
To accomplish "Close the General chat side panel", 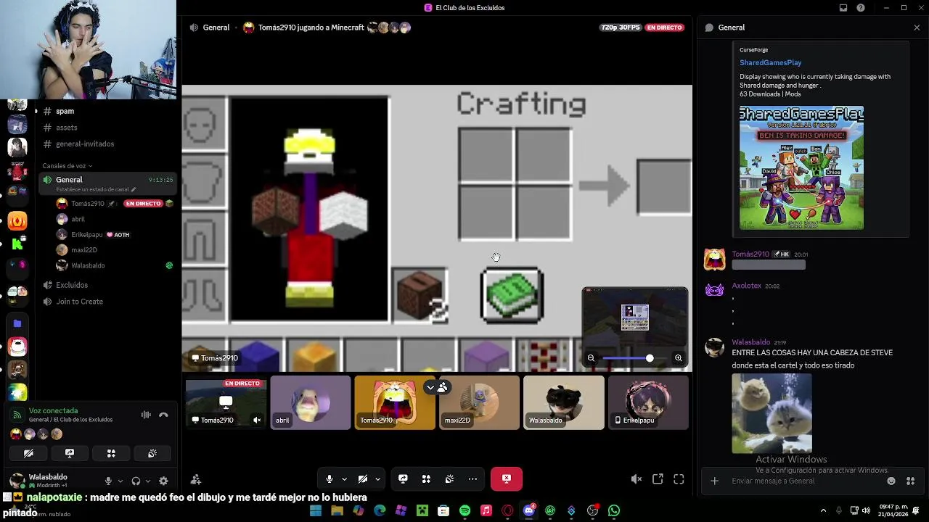I will click(x=917, y=28).
